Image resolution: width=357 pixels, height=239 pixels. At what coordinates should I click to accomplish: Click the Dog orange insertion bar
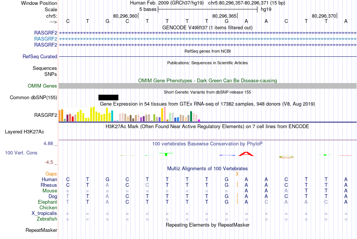237,196
